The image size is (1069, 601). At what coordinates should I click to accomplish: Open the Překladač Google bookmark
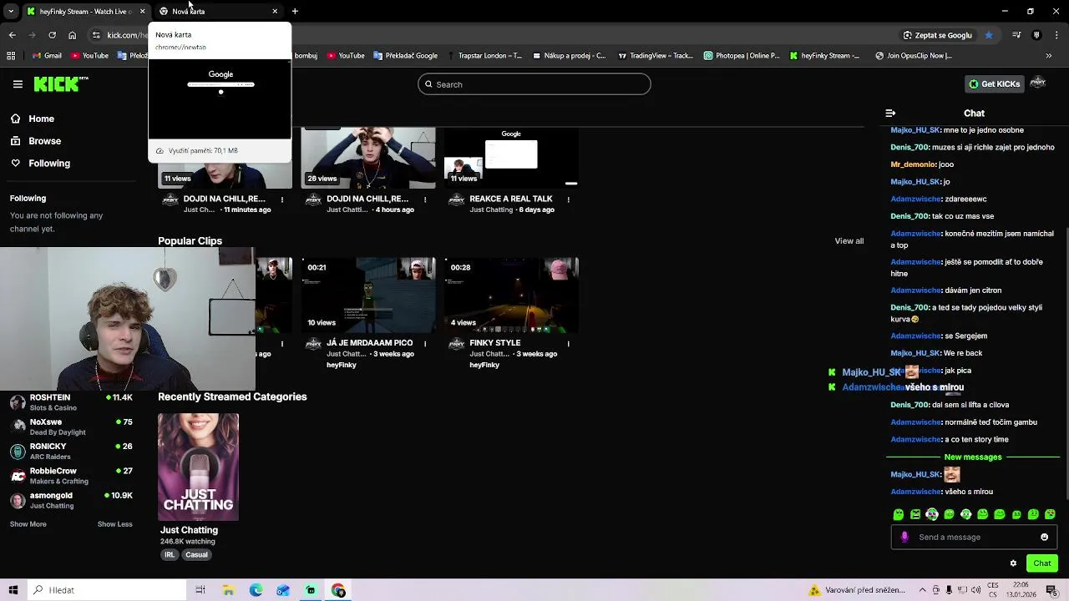click(406, 56)
